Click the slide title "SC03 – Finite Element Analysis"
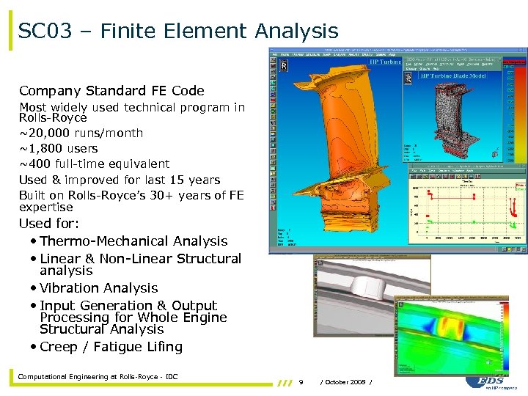 click(177, 31)
